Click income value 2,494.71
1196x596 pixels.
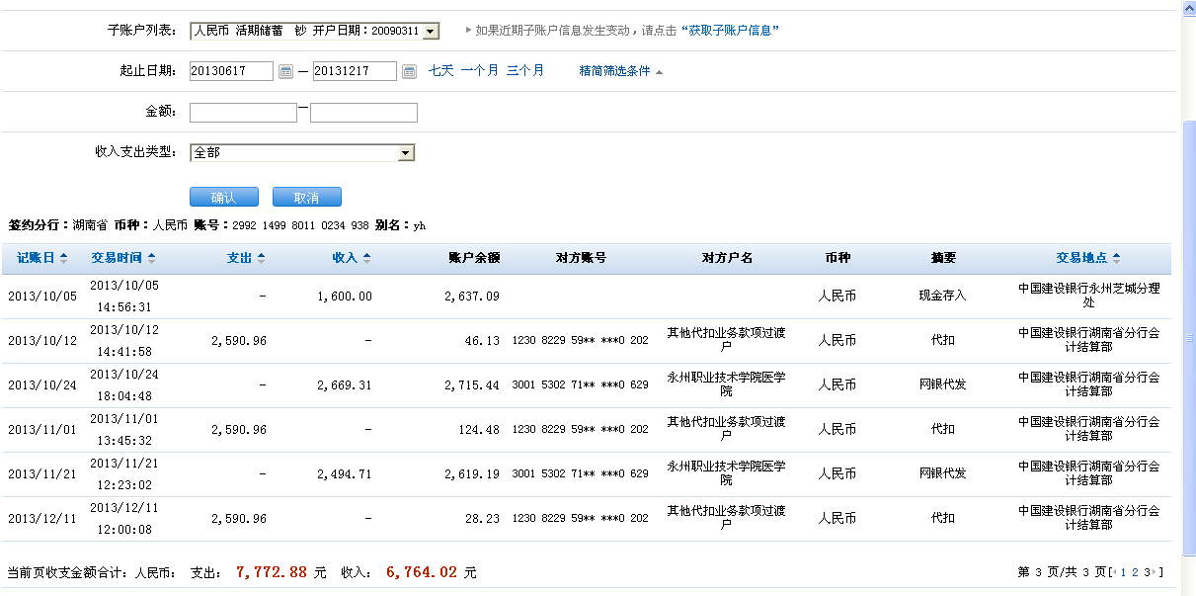345,473
